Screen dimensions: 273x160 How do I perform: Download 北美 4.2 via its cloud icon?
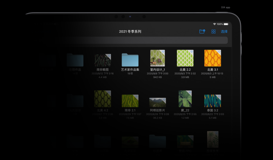[109, 92]
